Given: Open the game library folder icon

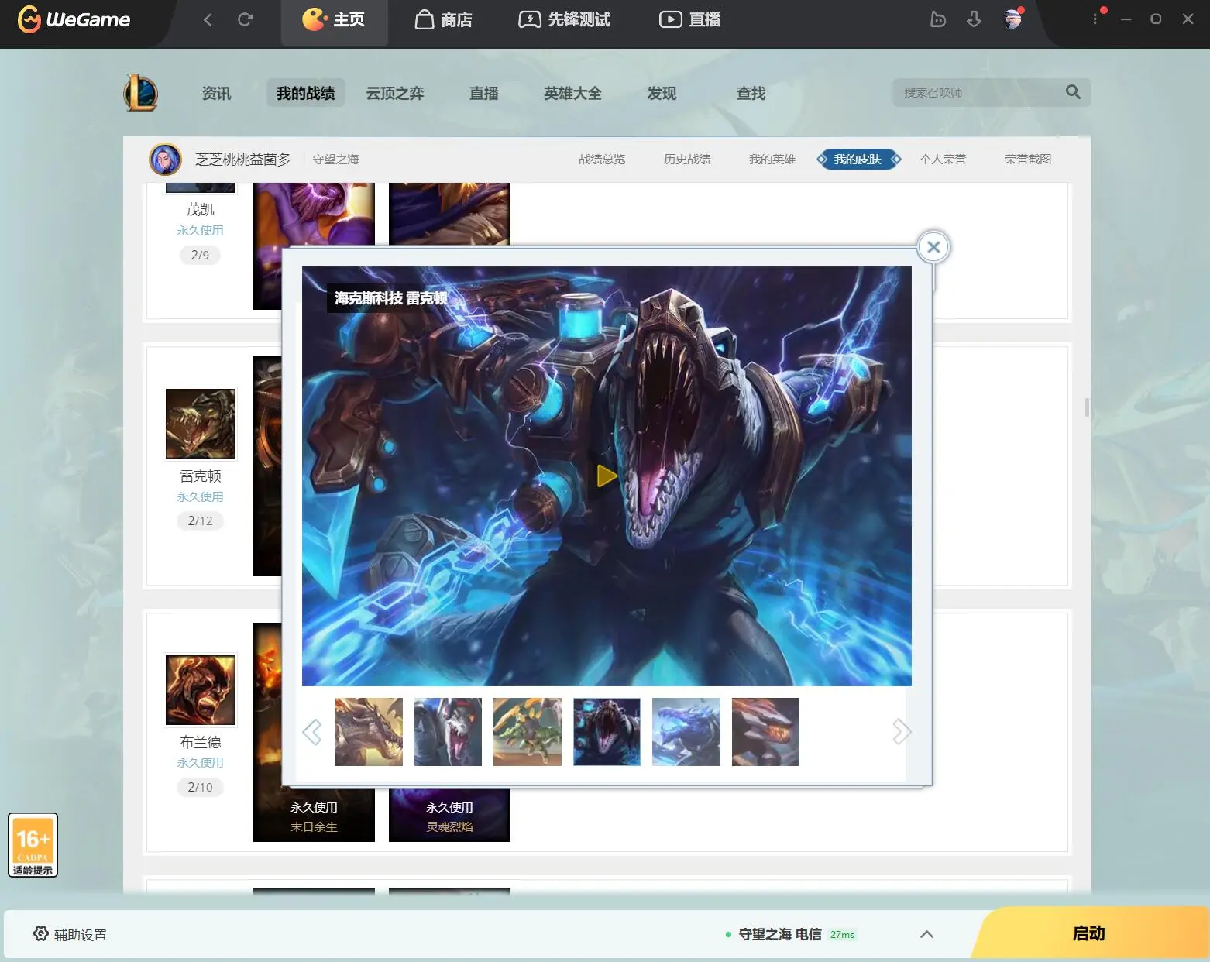Looking at the screenshot, I should coord(938,19).
